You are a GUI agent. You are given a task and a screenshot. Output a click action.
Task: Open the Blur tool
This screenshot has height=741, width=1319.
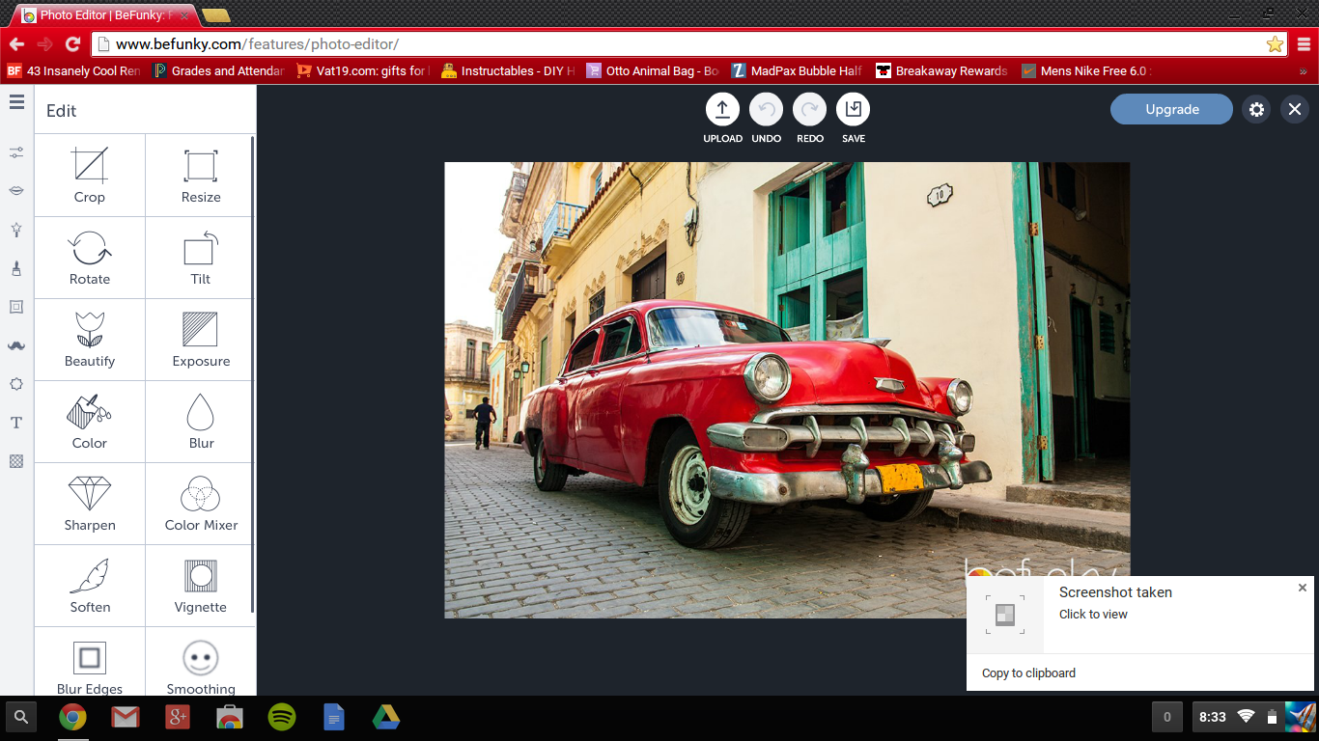tap(201, 422)
